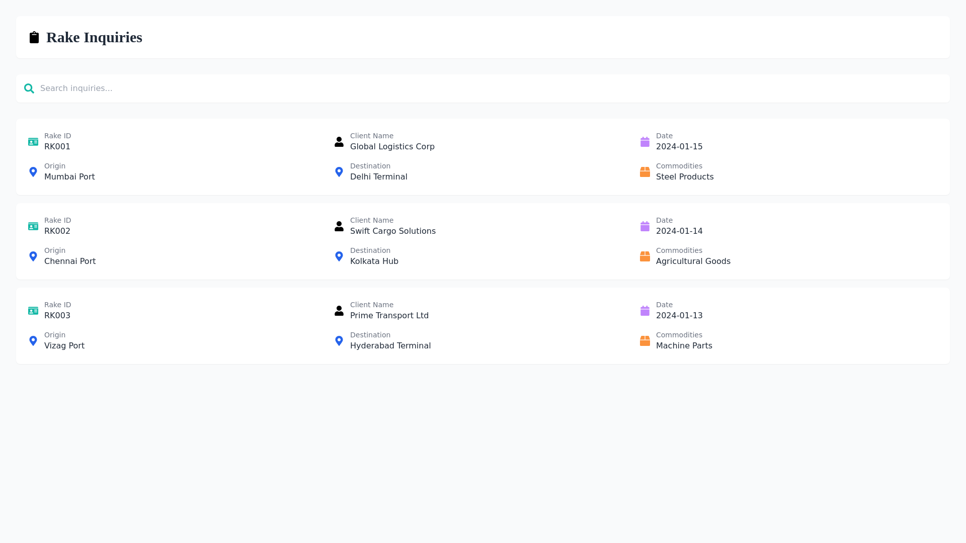Click the location pin next to Kolkata Hub
The image size is (966, 543).
point(339,256)
